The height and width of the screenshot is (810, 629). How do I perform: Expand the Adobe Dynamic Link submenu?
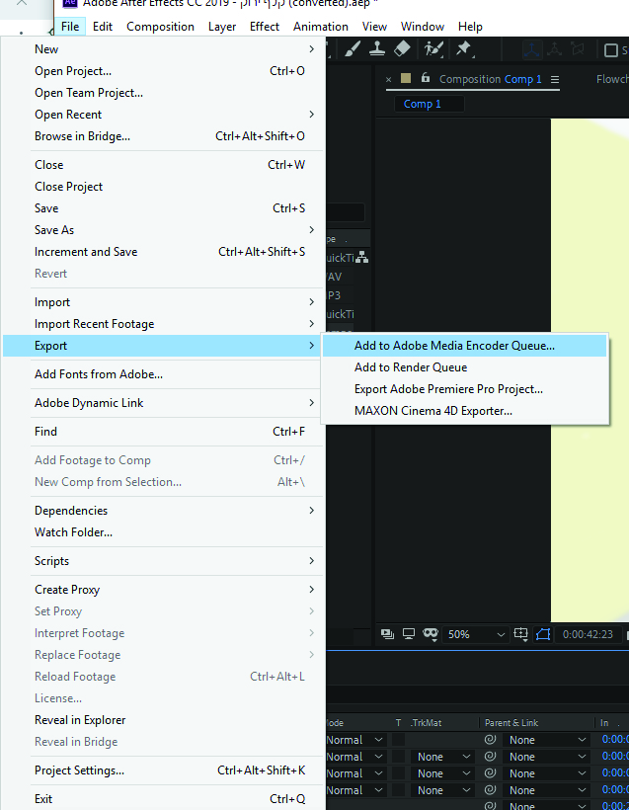click(x=163, y=403)
